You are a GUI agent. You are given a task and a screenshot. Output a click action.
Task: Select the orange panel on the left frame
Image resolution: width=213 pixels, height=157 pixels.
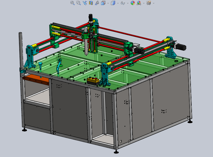click(x=36, y=80)
